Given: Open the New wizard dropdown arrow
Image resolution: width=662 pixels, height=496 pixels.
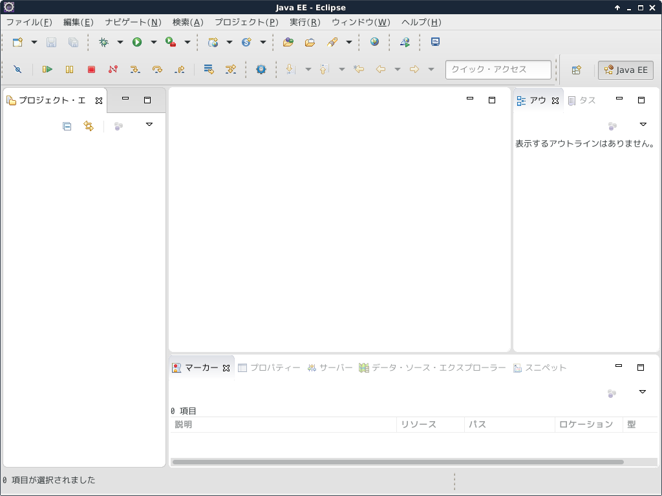Looking at the screenshot, I should [34, 42].
